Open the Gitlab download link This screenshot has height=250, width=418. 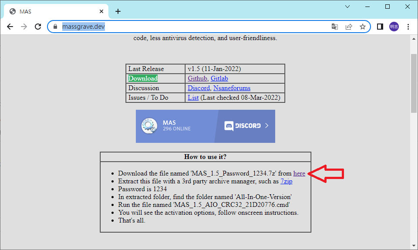219,78
